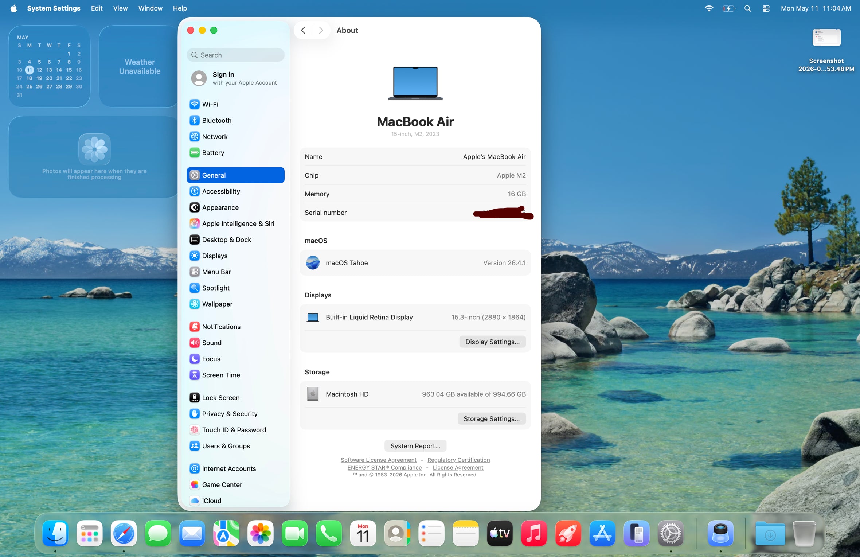Open Launchpad from the Dock

coord(90,533)
